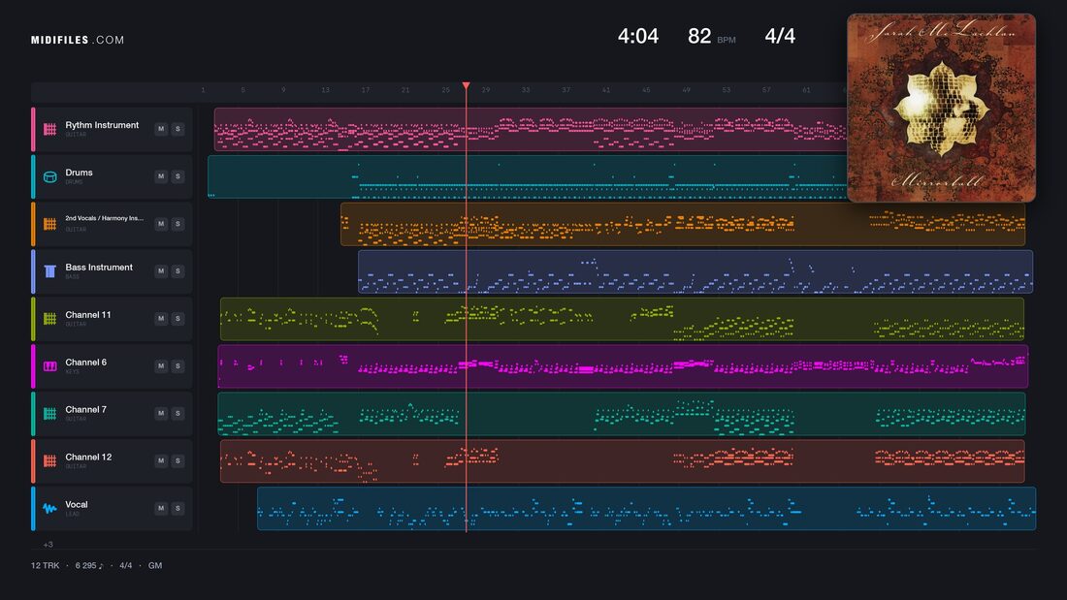The height and width of the screenshot is (600, 1067).
Task: Click the teal Drums MIDI clip
Action: pos(528,176)
